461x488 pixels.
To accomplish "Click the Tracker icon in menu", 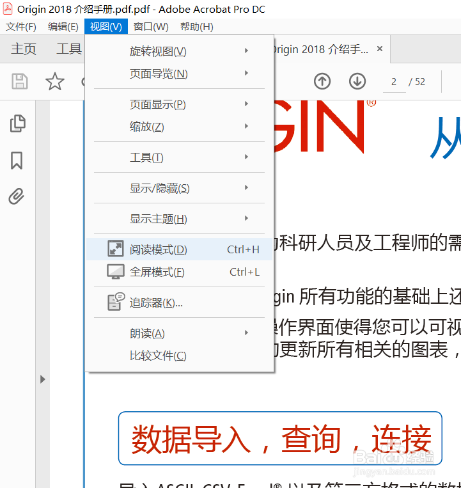I will click(x=116, y=301).
